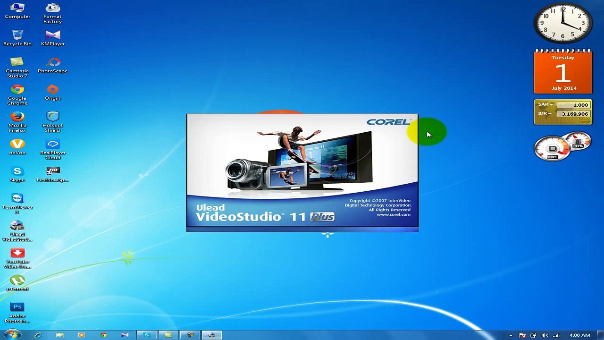Screen dimensions: 604x340
Task: Click the memory meter 37% gauge
Action: tap(579, 141)
